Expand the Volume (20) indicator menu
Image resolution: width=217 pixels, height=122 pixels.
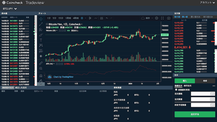click(x=57, y=31)
